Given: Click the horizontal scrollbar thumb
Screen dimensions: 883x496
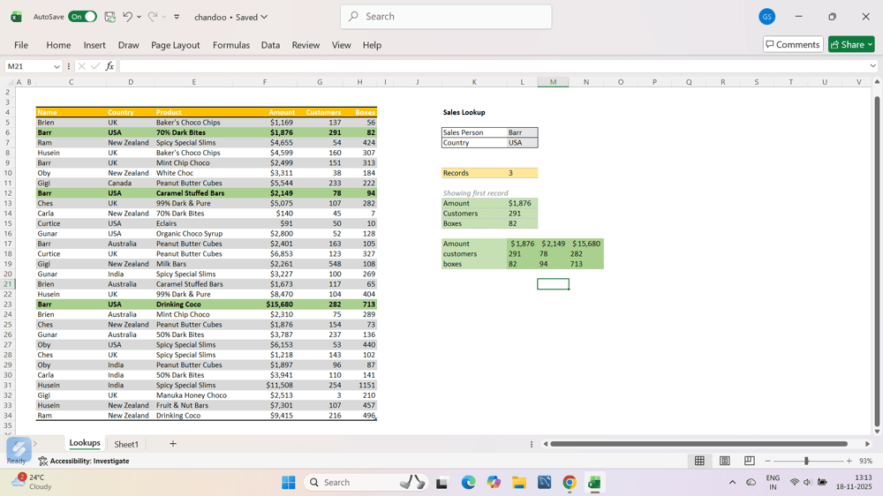Looking at the screenshot, I should pos(698,444).
